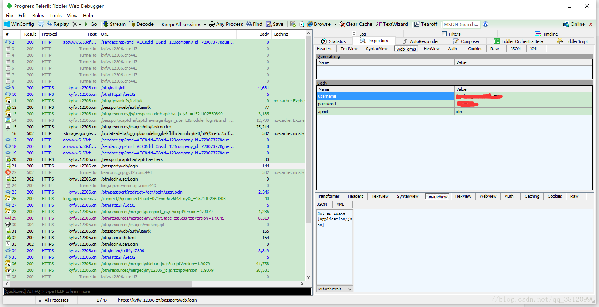Select session 20 /passport/captcha/captcha-check
599x307 pixels.
155,159
